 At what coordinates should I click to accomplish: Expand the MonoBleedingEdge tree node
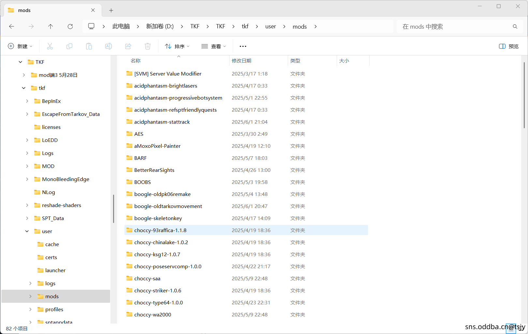tap(27, 179)
